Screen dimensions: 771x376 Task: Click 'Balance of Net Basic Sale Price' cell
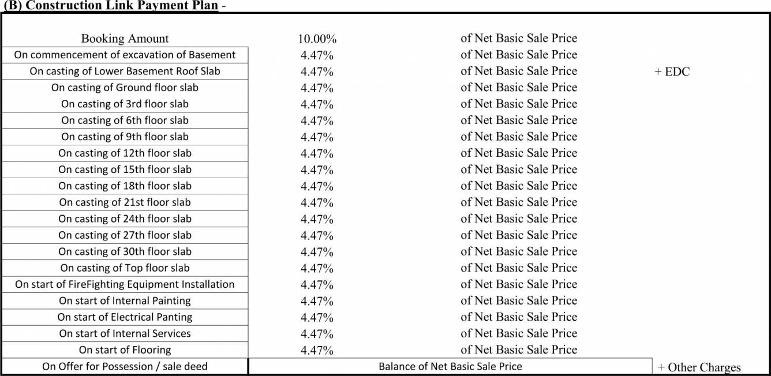click(x=450, y=367)
